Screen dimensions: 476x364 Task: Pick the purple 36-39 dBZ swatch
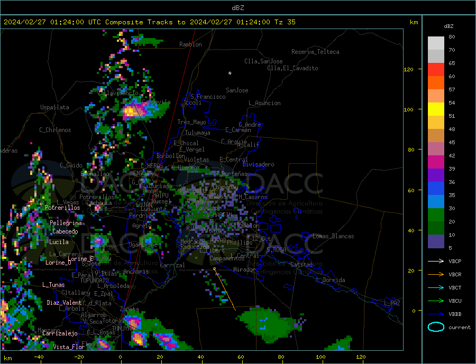pos(436,175)
